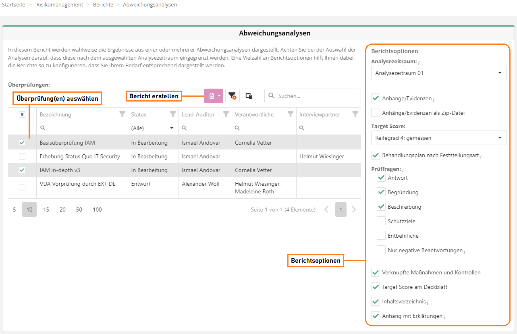Click the Status column filter icon
Screen dimensions: 517x334
(173, 114)
